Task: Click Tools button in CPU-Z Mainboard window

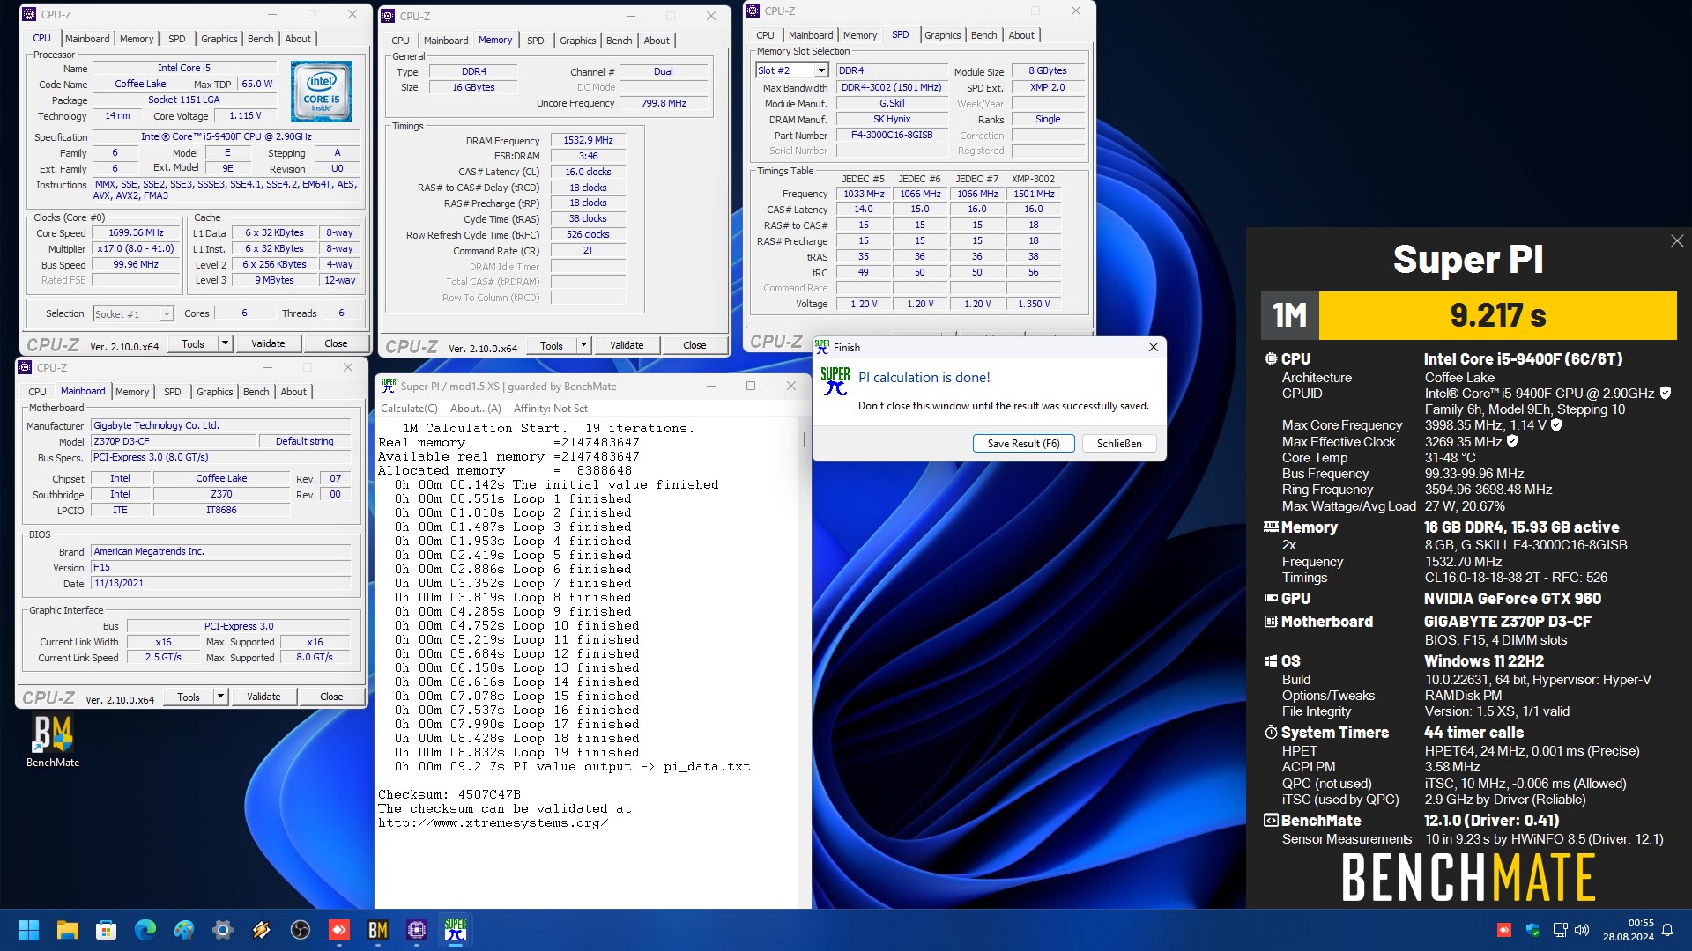Action: point(189,697)
